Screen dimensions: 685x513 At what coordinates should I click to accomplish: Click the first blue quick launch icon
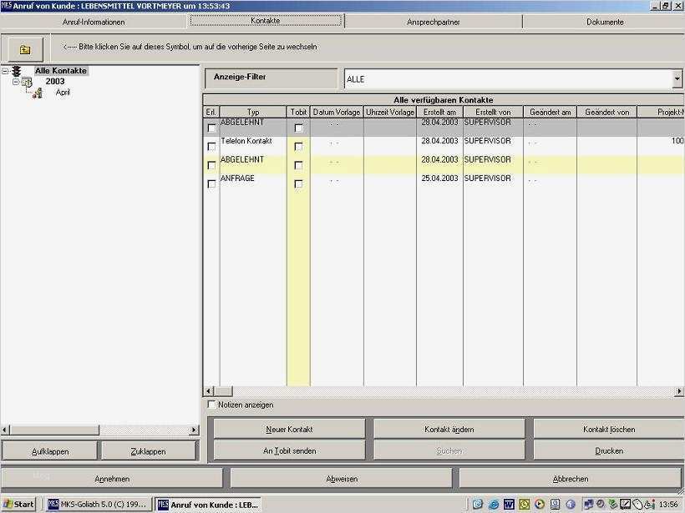pyautogui.click(x=478, y=505)
